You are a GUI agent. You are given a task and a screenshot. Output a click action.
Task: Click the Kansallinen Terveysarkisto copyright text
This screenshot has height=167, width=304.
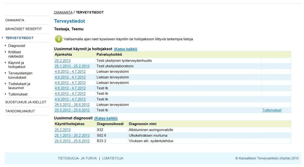[267, 158]
